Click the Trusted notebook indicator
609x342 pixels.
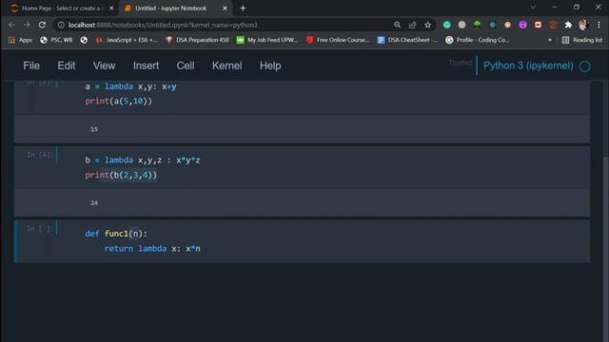pyautogui.click(x=461, y=63)
